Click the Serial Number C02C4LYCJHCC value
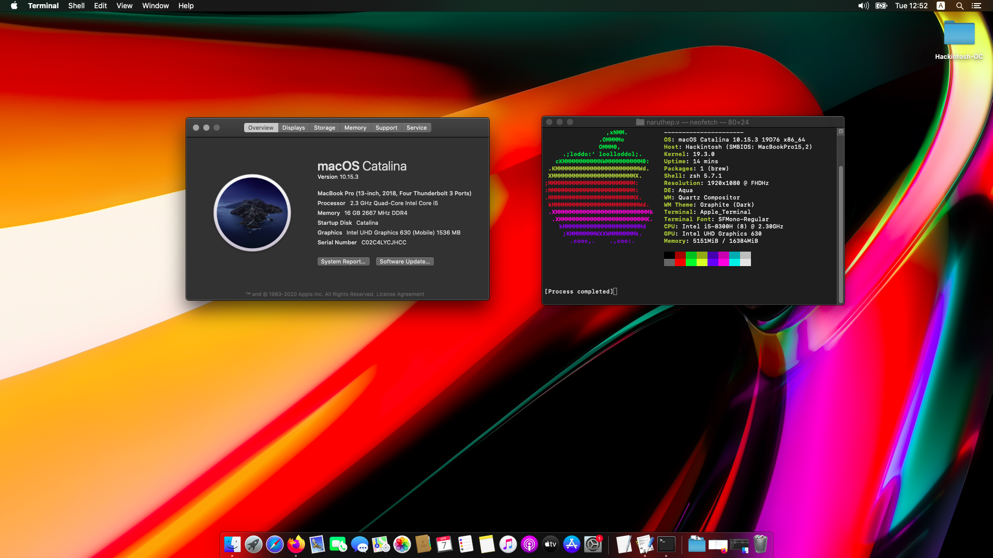Screen dimensions: 993x558 click(384, 242)
